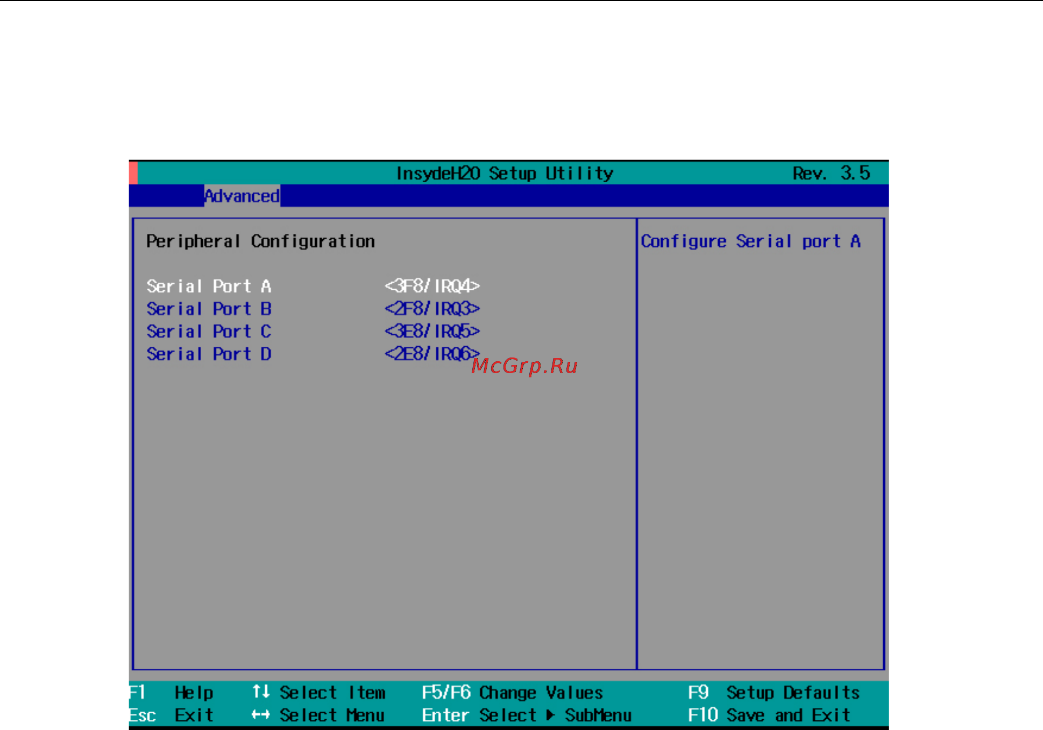The image size is (1043, 730).
Task: Open the Advanced menu tab
Action: [x=242, y=196]
